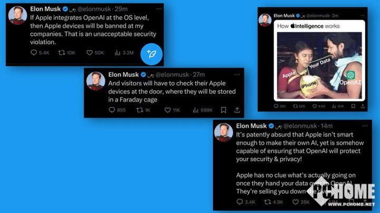Share the Faraday cage tweet
This screenshot has height=213, width=380.
point(237,110)
